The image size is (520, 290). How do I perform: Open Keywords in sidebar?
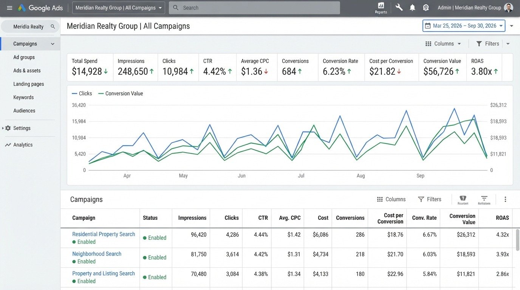point(23,97)
